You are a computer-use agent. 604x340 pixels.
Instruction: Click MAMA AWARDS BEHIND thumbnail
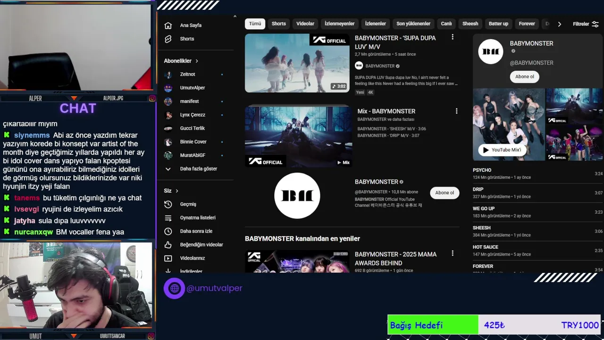(297, 262)
